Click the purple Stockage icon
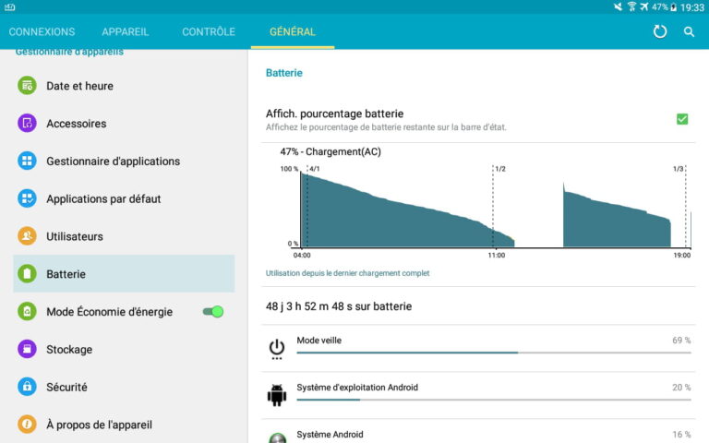Image resolution: width=709 pixels, height=443 pixels. 27,349
